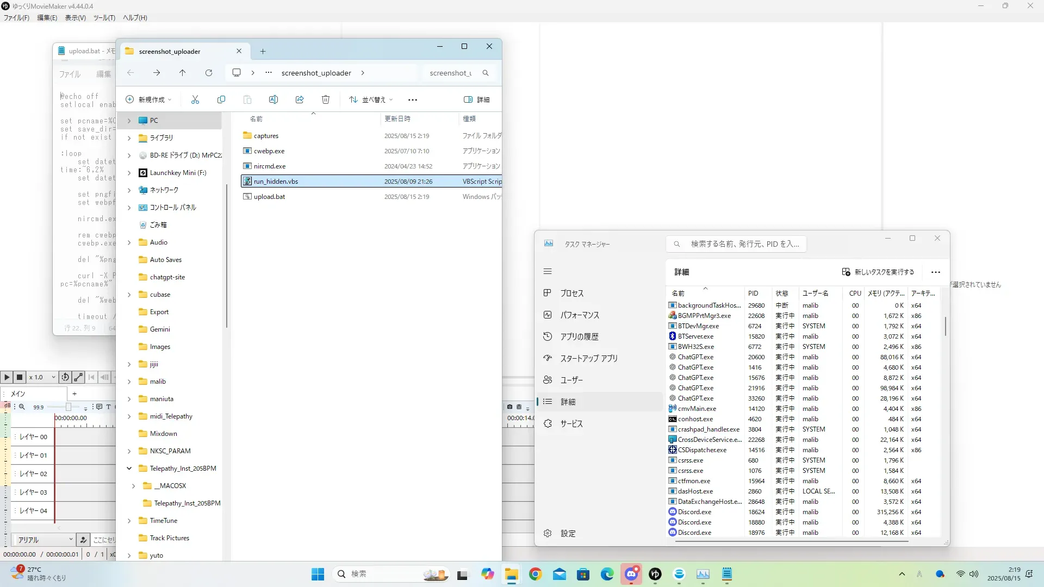The image size is (1044, 587).
Task: Click the Explorer share icon
Action: 300,99
